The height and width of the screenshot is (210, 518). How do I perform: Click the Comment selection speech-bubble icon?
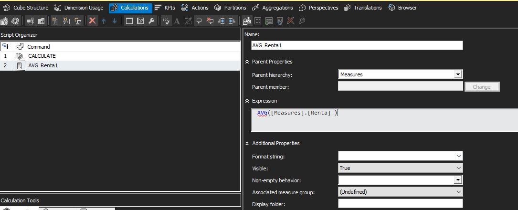click(x=199, y=21)
